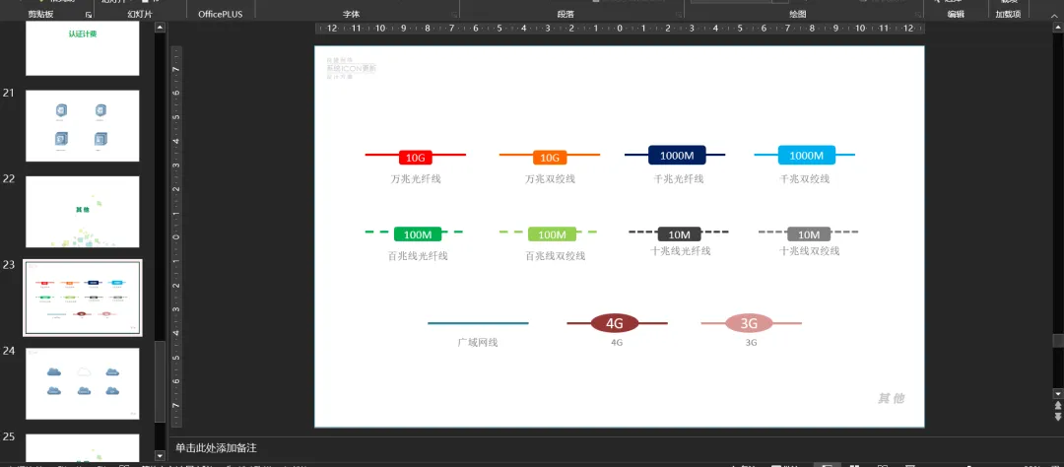This screenshot has height=467, width=1064.
Task: Click the 十兆线光纤线 label
Action: coord(680,251)
